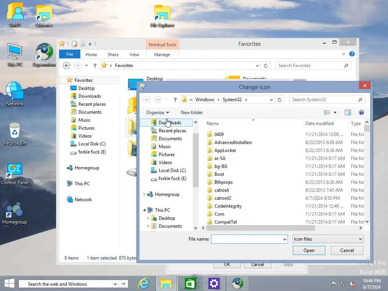The width and height of the screenshot is (388, 291).
Task: Click the Windows Start button
Action: (x=9, y=283)
